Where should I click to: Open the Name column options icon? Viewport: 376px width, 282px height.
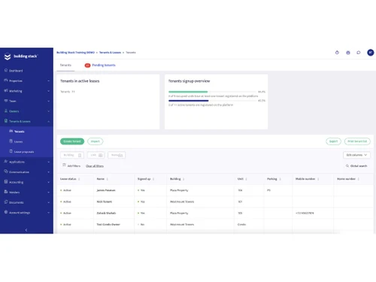point(108,179)
